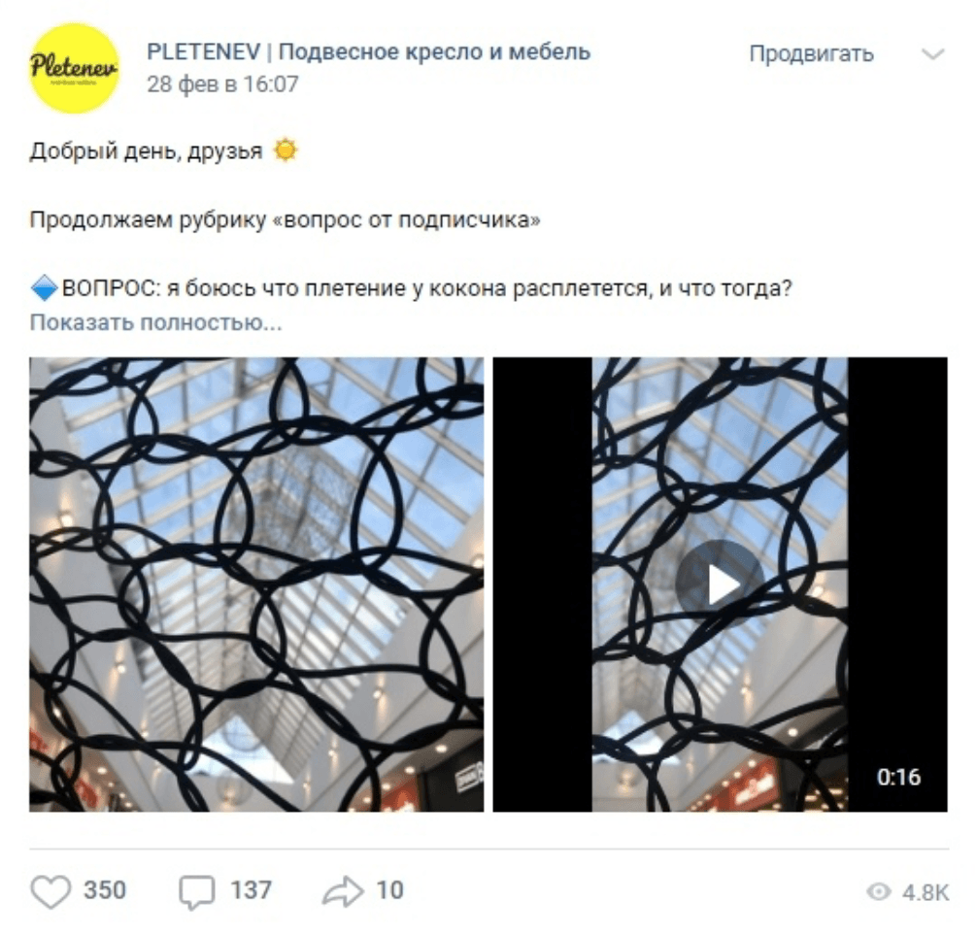Open the Pletenev yellow avatar logo
This screenshot has width=977, height=934.
click(74, 68)
